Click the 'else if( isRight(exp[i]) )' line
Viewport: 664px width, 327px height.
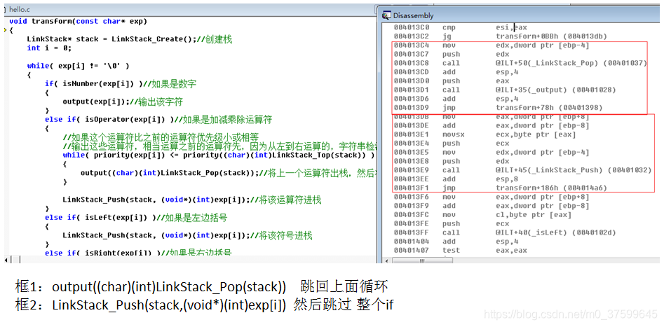click(138, 253)
